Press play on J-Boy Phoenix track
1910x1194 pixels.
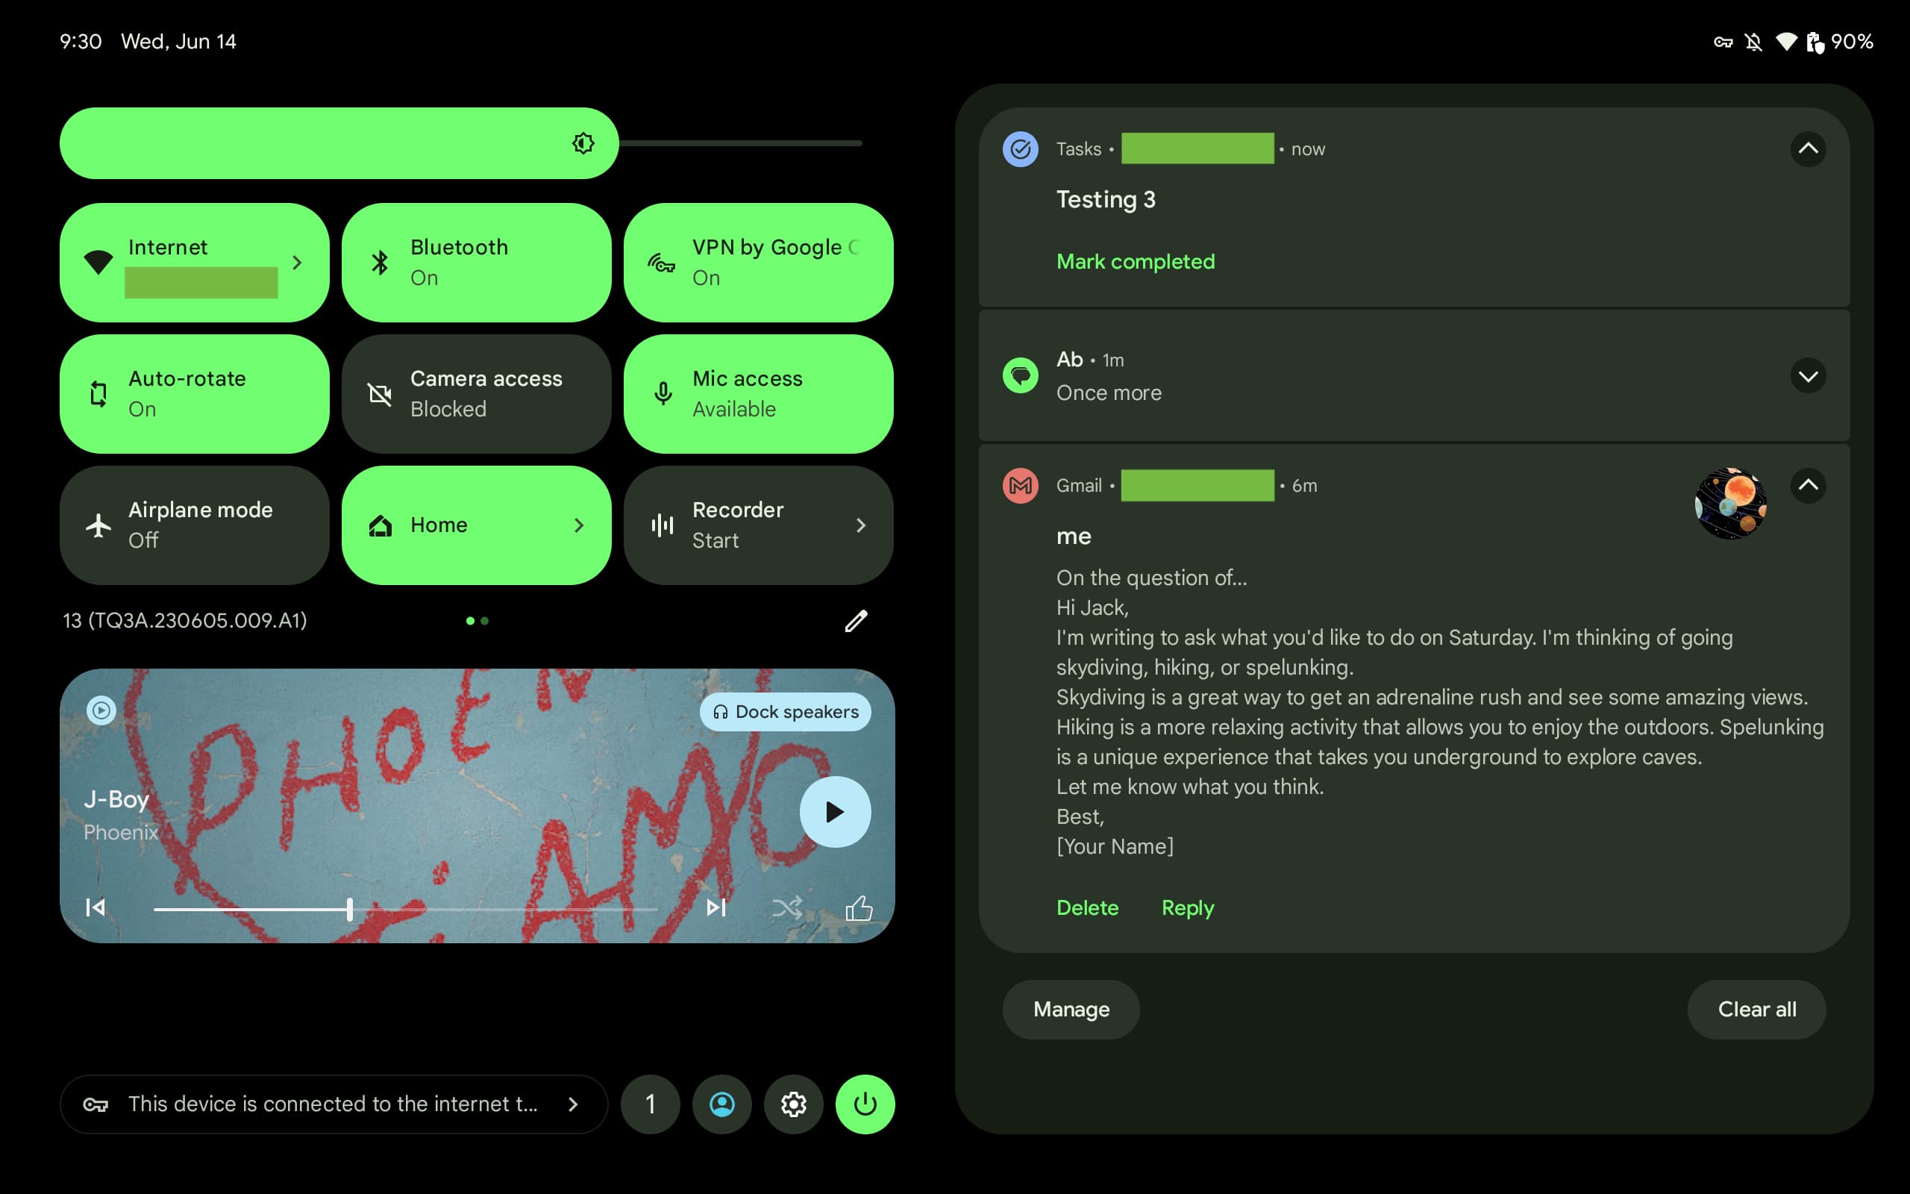pos(832,810)
